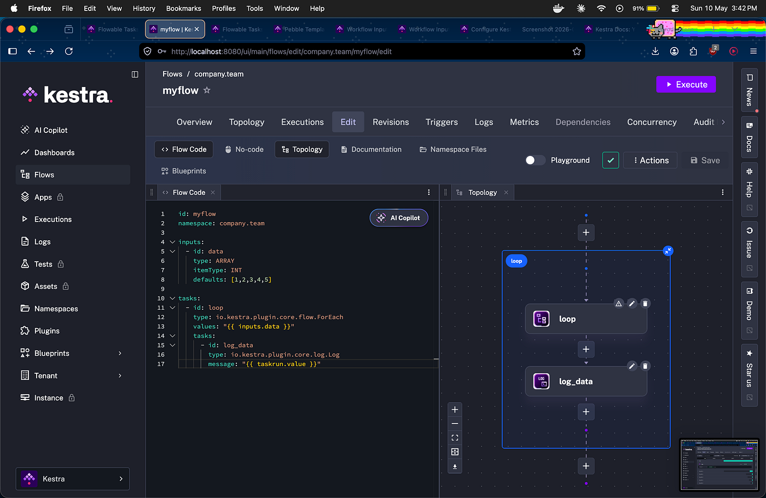
Task: Click the Flows breadcrumb link
Action: pyautogui.click(x=172, y=74)
